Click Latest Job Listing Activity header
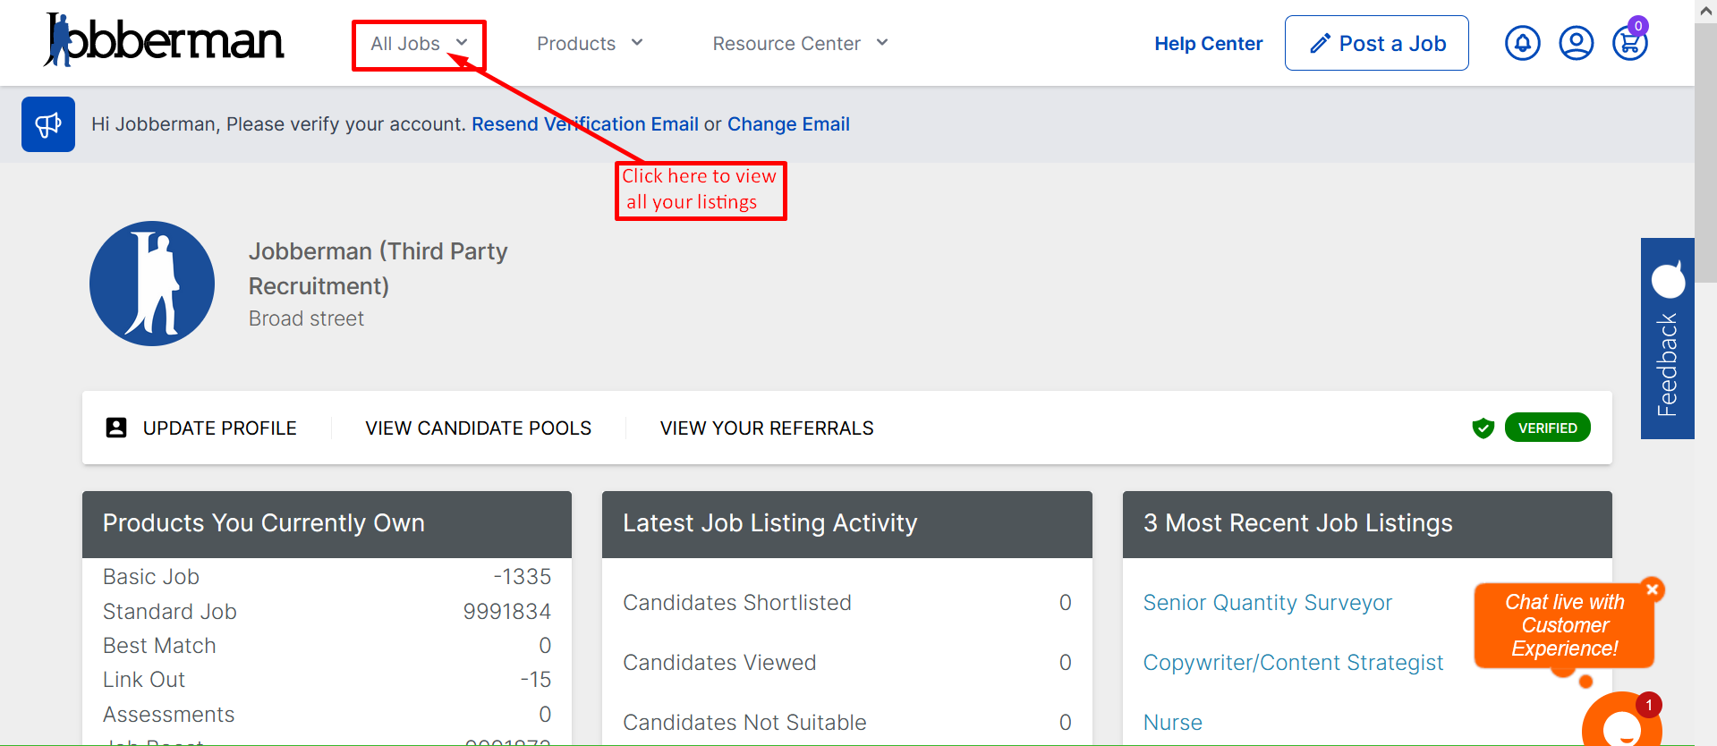This screenshot has height=746, width=1717. [846, 524]
